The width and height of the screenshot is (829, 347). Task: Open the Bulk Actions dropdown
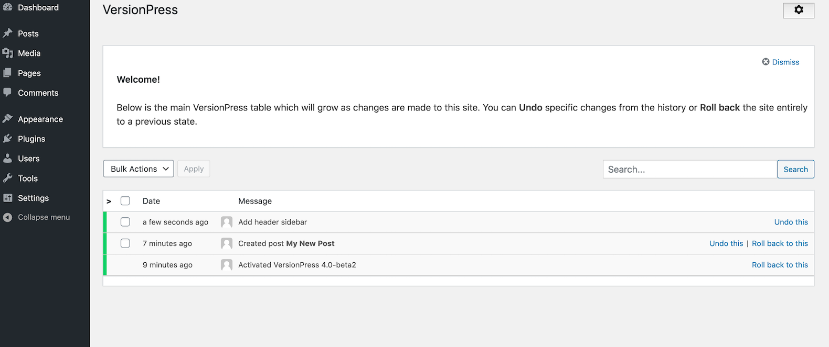pyautogui.click(x=139, y=169)
